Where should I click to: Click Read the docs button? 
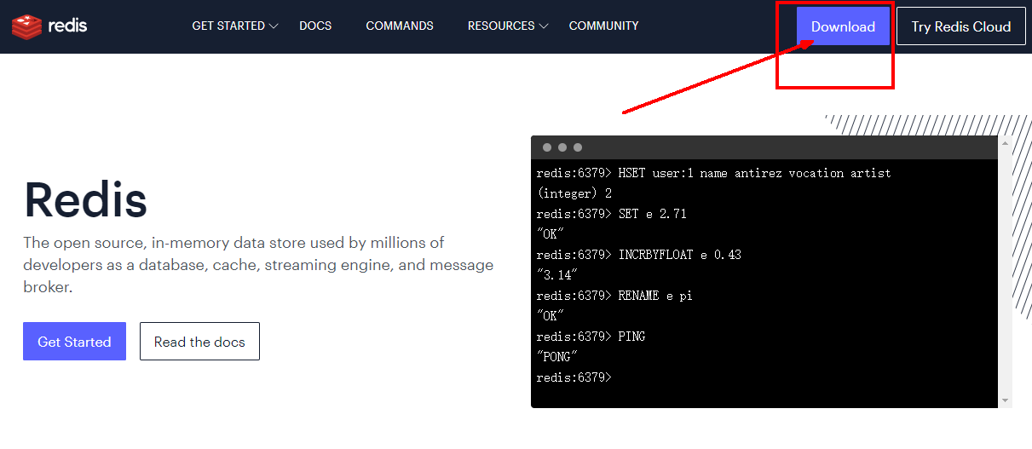(x=199, y=342)
